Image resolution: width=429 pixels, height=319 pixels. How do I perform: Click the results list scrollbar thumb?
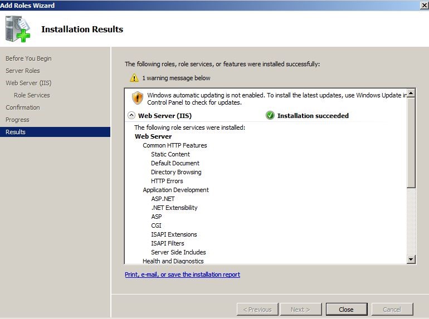411,143
